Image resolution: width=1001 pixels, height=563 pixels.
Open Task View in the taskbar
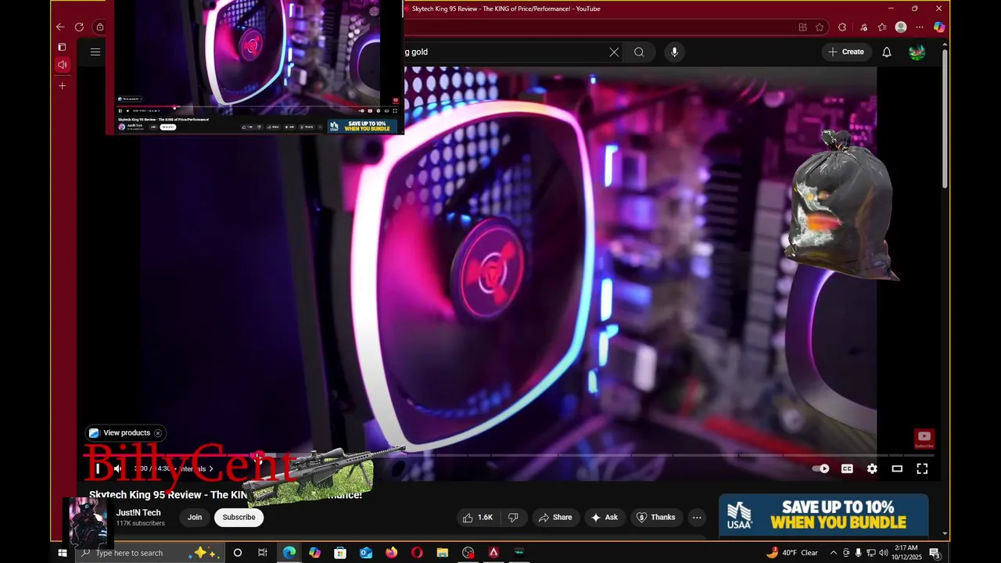click(263, 553)
